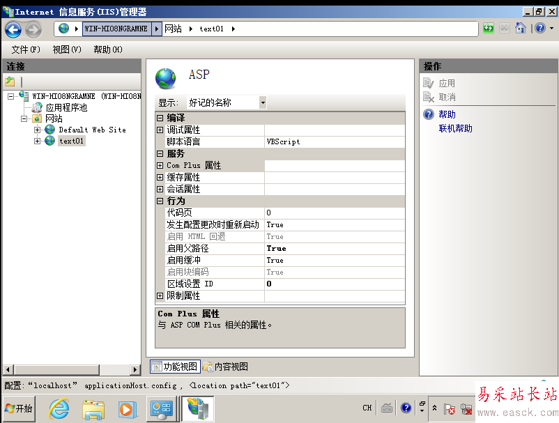Select 应用程序池 in connections tree
This screenshot has height=423, width=559.
(66, 107)
